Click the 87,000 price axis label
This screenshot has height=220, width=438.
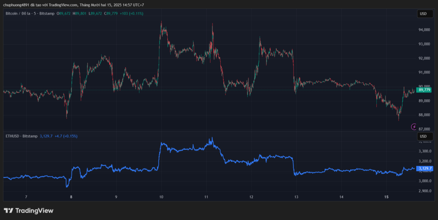424,129
